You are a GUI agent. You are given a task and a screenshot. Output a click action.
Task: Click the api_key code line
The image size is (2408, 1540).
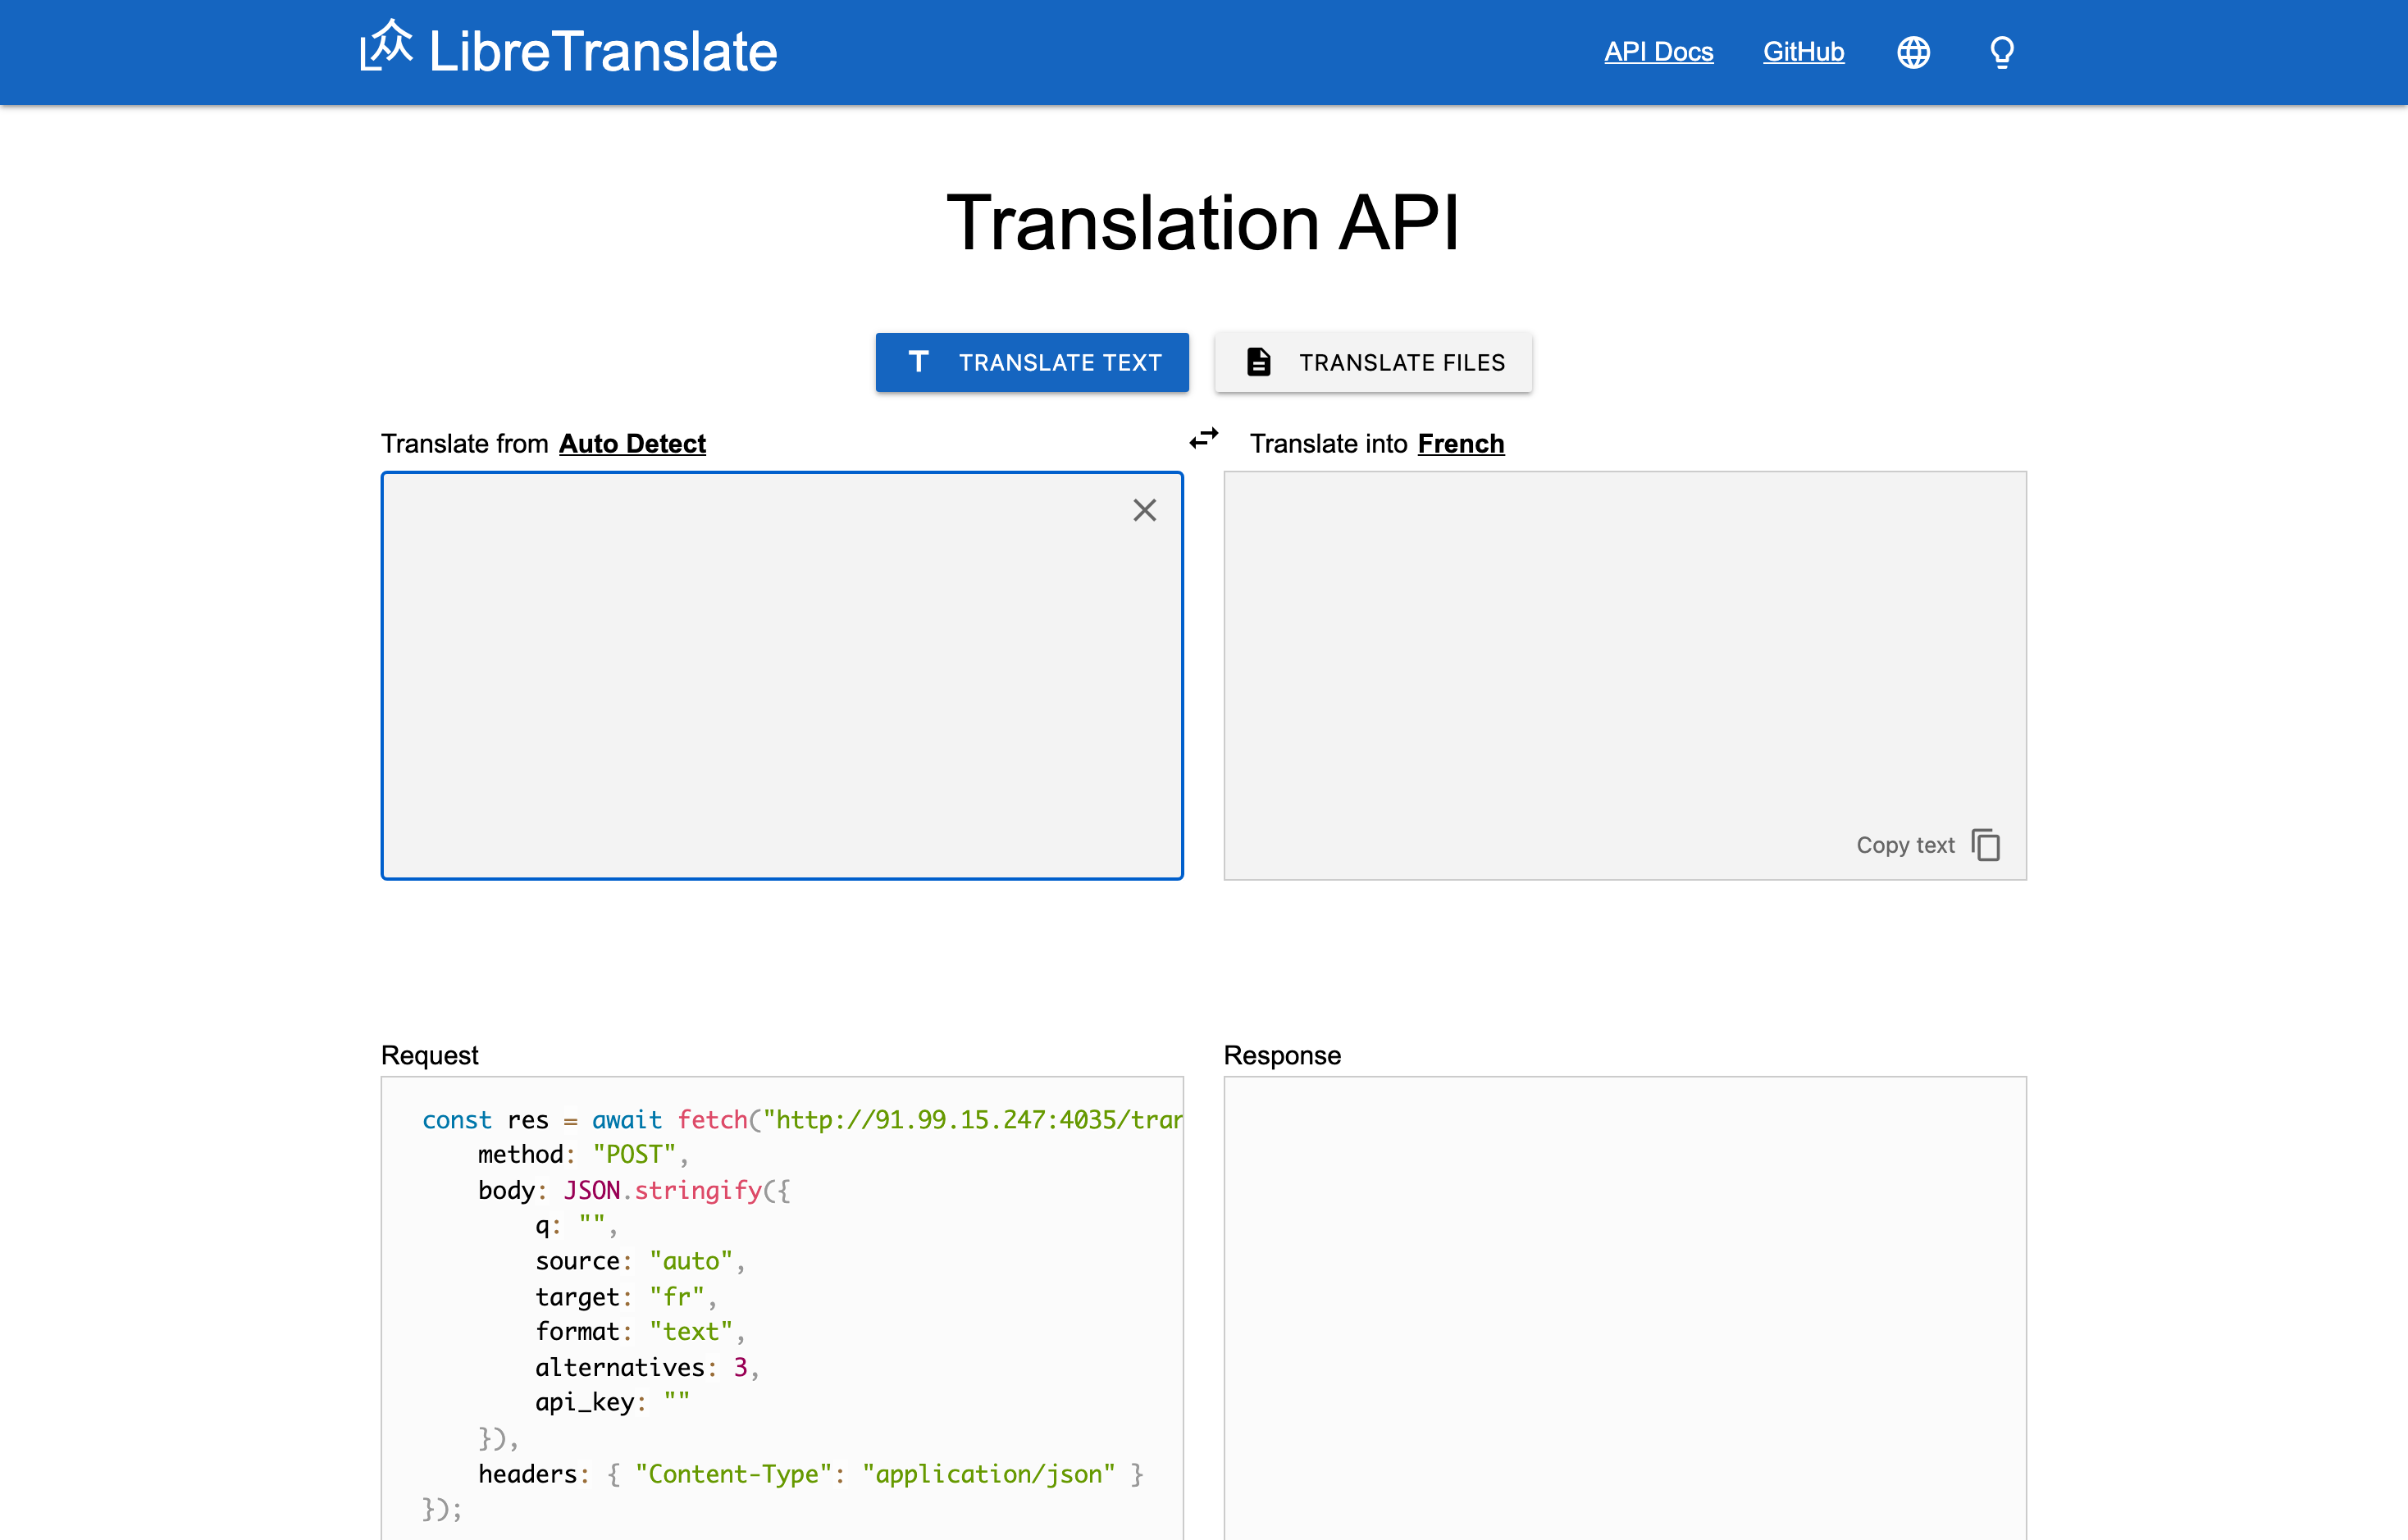tap(612, 1402)
